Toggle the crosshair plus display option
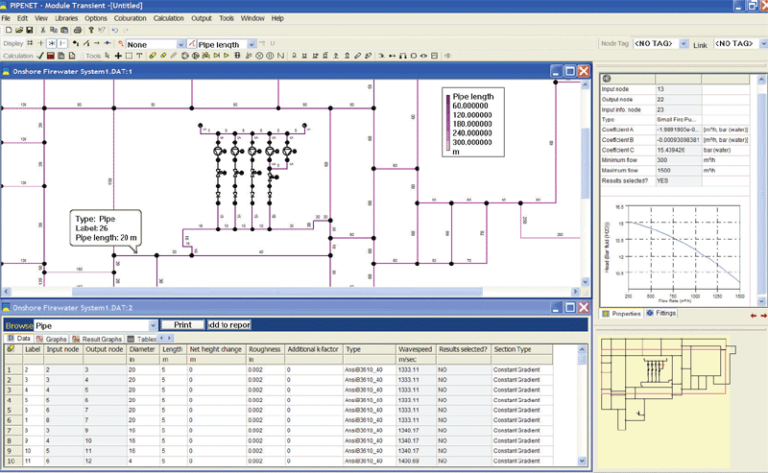The width and height of the screenshot is (768, 473). 40,43
